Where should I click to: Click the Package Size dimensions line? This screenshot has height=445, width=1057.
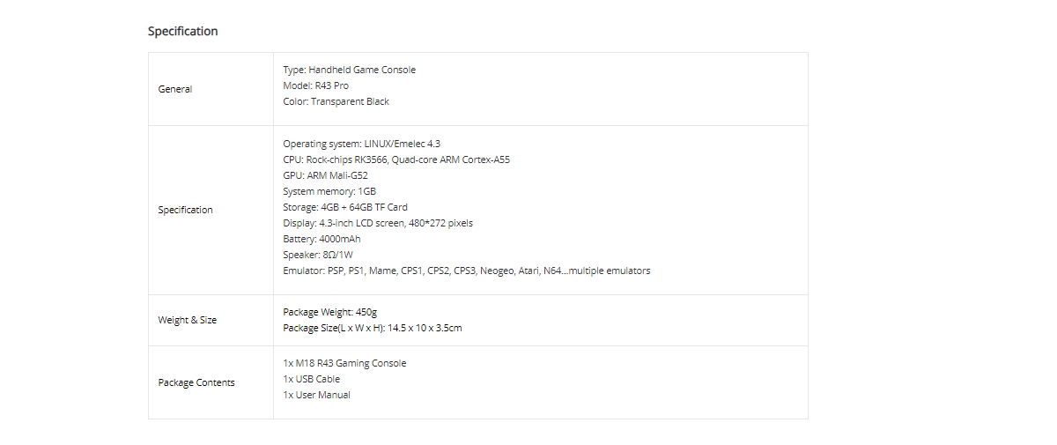[x=372, y=328]
